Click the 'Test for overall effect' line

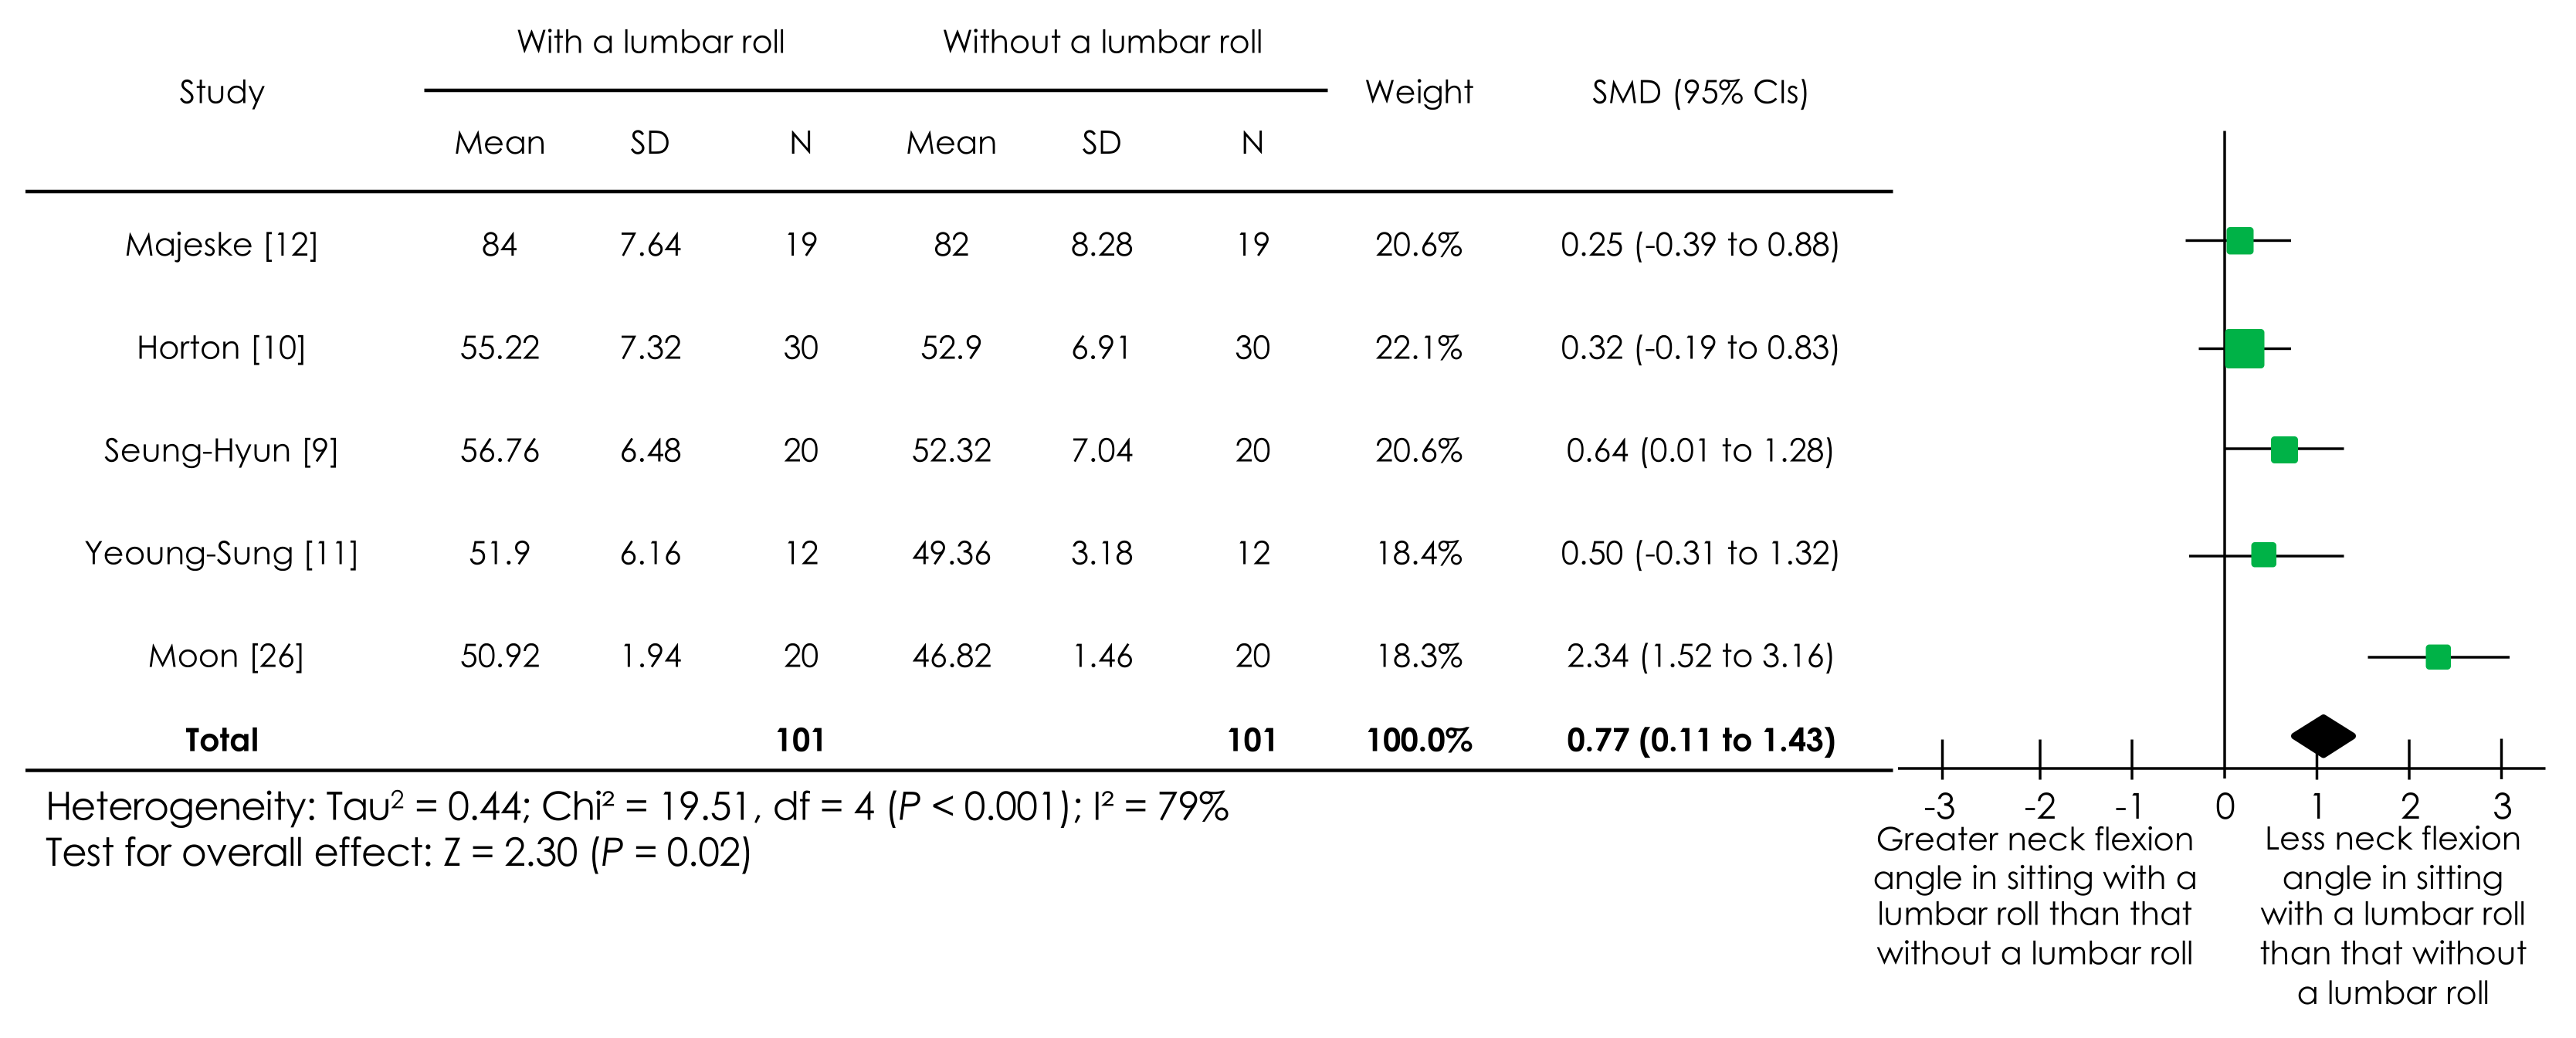click(x=397, y=853)
